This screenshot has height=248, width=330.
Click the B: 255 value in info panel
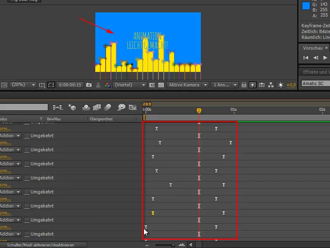tap(320, 10)
